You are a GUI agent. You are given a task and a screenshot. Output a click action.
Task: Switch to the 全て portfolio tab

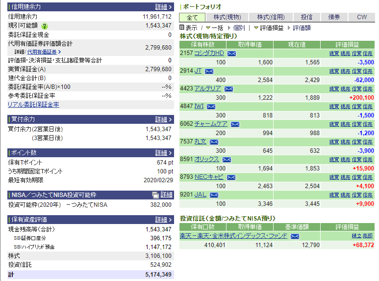[192, 17]
